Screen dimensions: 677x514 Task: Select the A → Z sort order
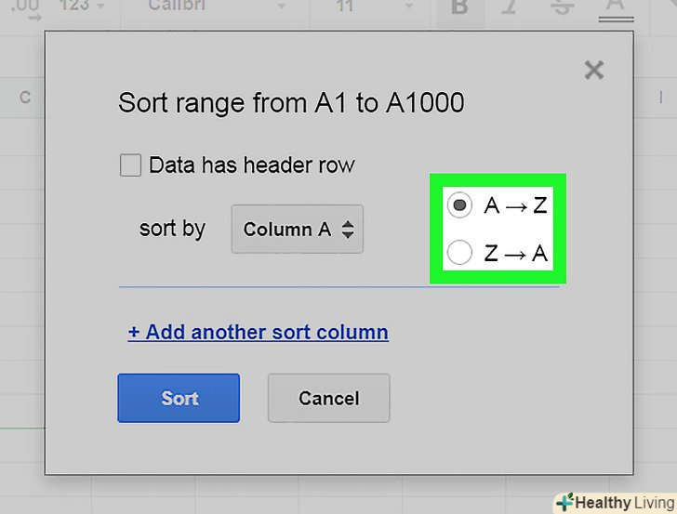[458, 205]
